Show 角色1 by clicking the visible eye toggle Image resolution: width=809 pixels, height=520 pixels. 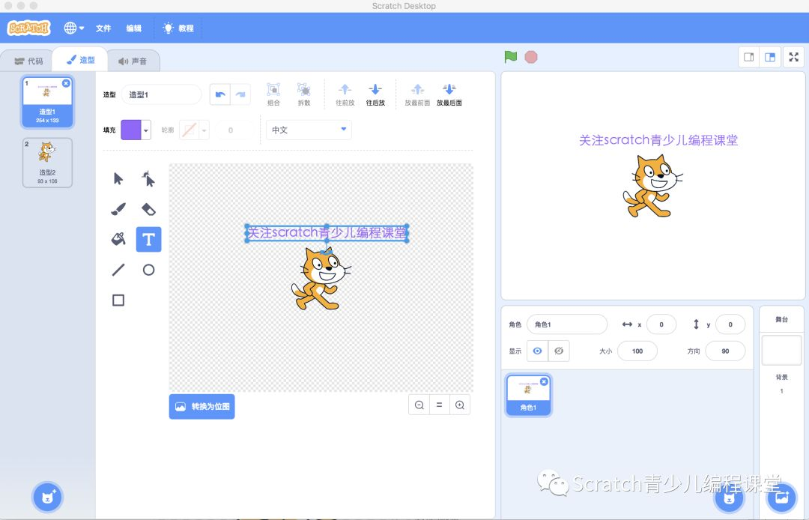(538, 351)
